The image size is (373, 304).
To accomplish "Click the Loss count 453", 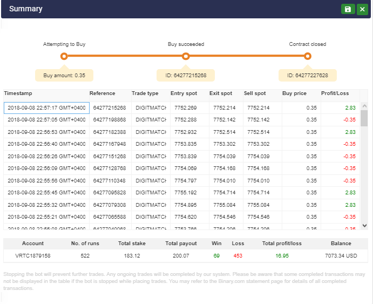I will (238, 256).
